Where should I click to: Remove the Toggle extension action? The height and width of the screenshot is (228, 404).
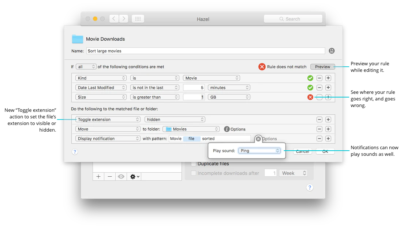(x=319, y=119)
